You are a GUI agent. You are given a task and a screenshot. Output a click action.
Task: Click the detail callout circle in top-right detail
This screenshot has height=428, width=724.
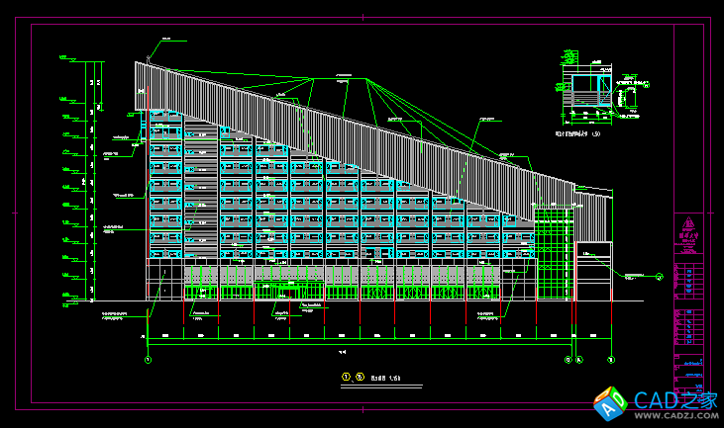click(648, 85)
